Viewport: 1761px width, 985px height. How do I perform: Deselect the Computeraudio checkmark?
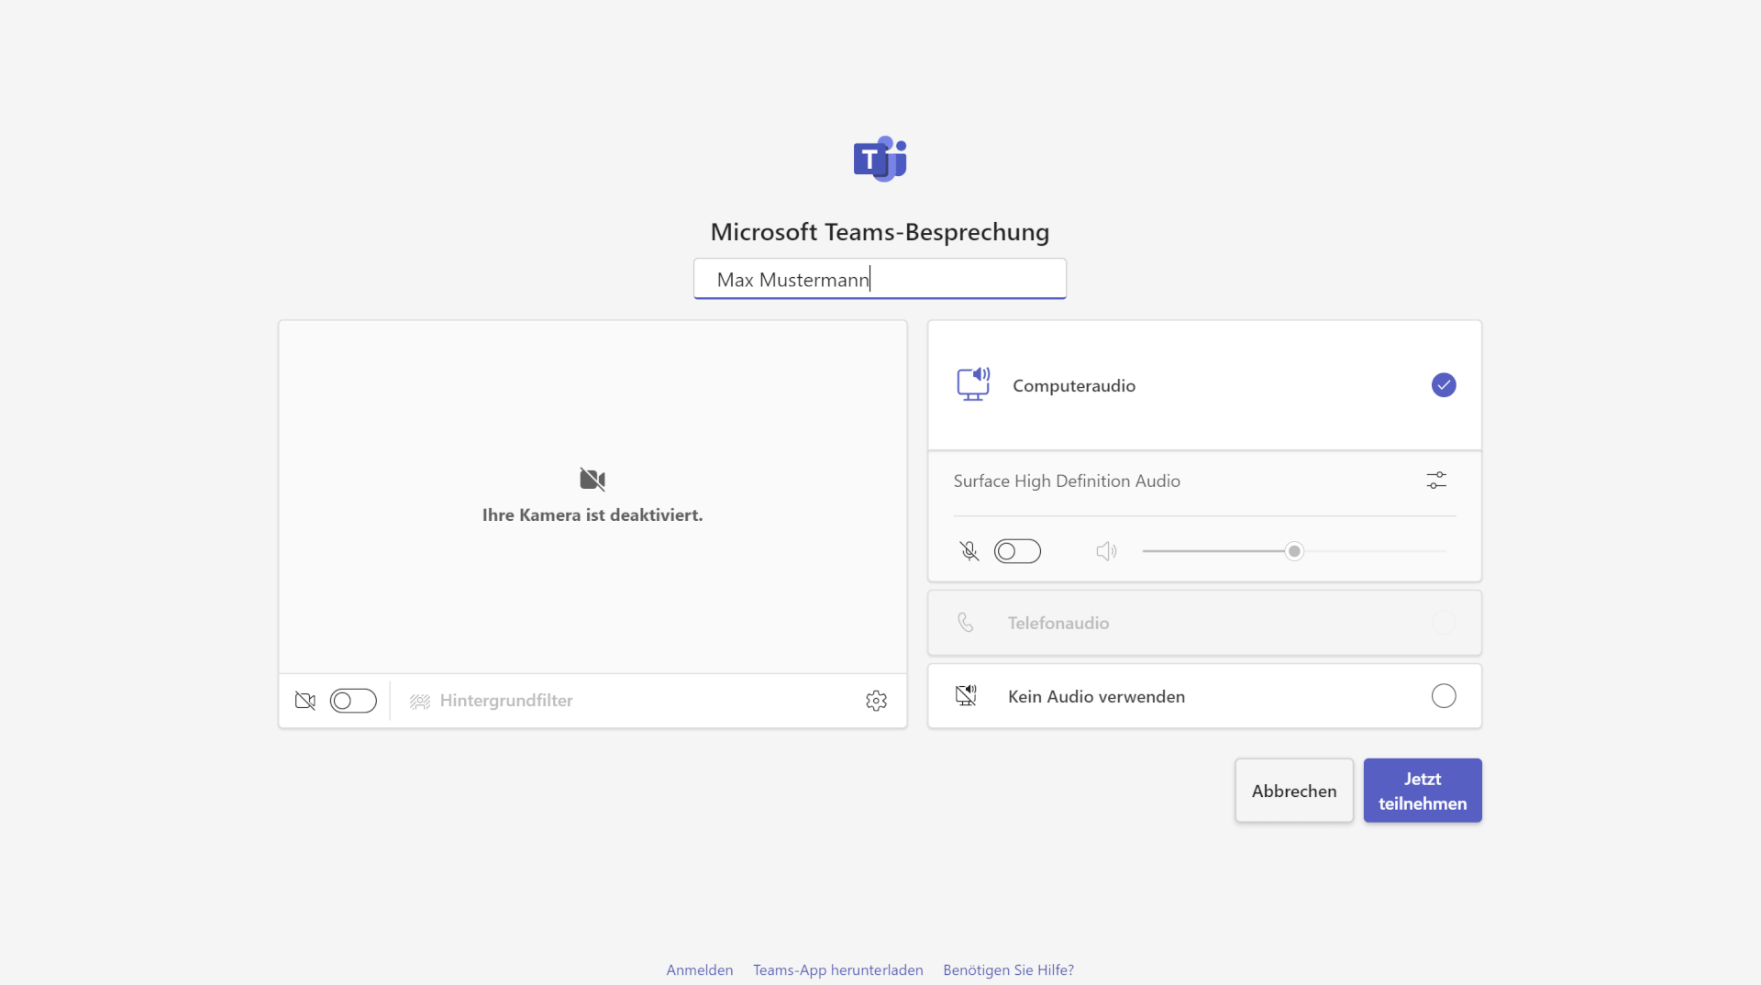[1444, 384]
